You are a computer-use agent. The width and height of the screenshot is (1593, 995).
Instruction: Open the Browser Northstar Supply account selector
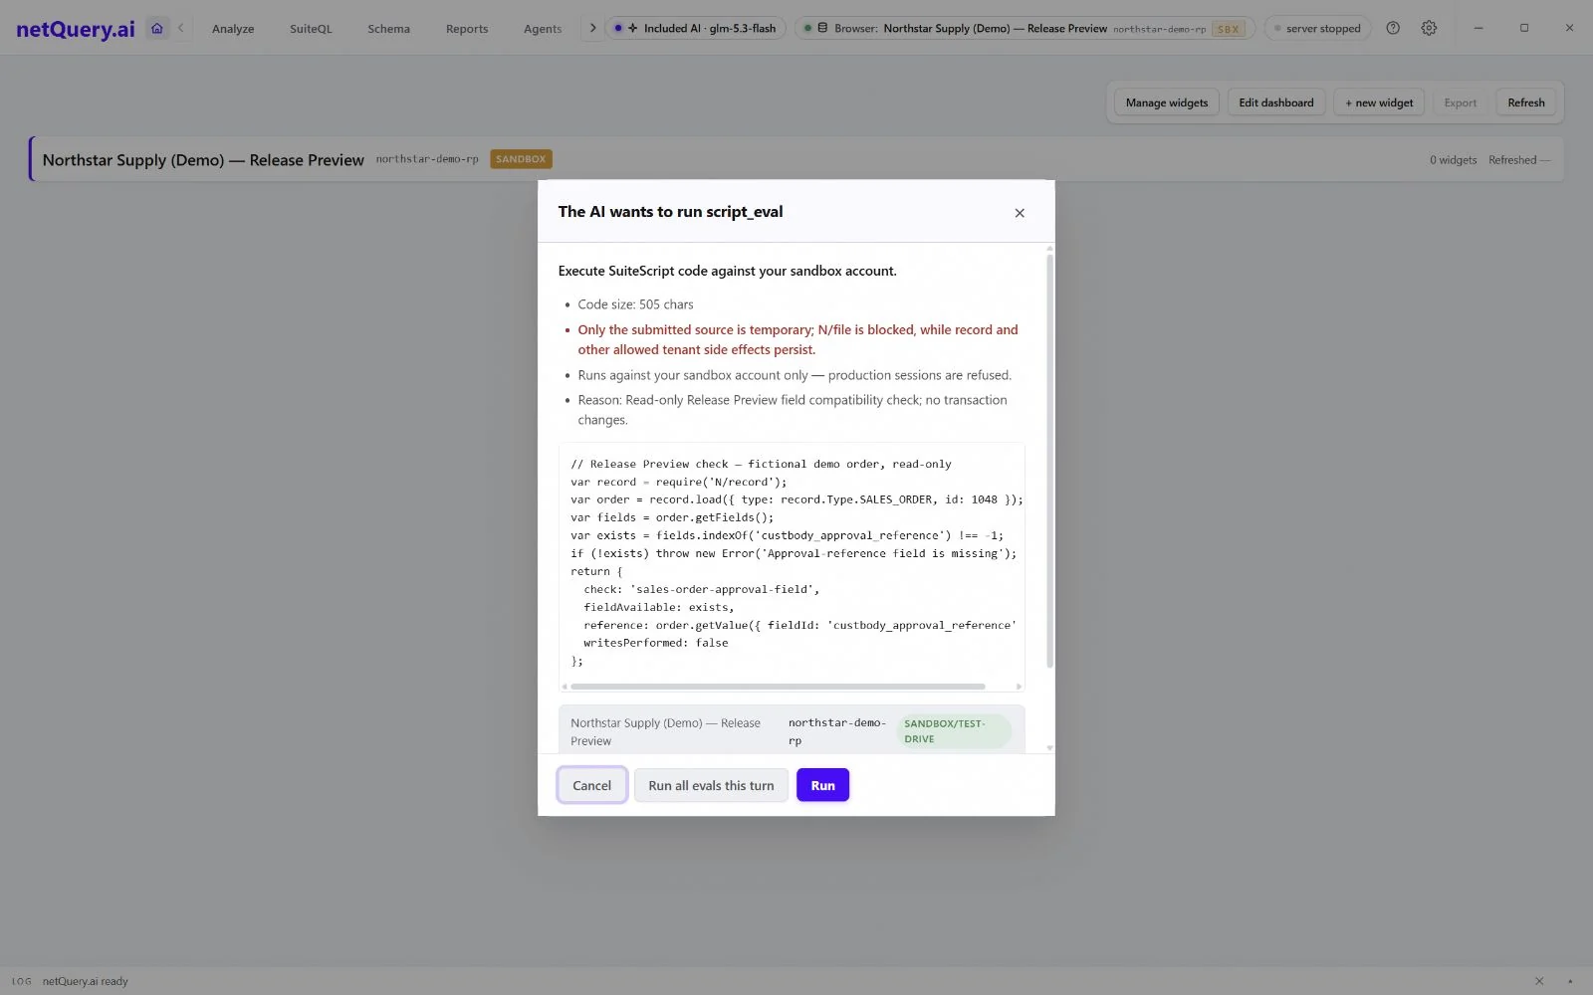(x=1024, y=28)
